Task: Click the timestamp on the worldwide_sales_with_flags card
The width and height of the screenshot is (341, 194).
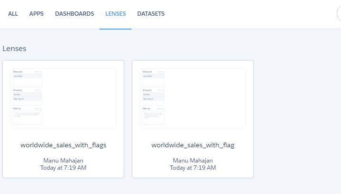Action: [x=63, y=168]
